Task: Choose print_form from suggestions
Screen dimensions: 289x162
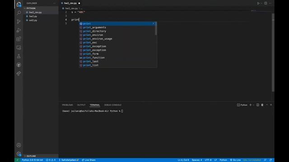Action: point(117,54)
